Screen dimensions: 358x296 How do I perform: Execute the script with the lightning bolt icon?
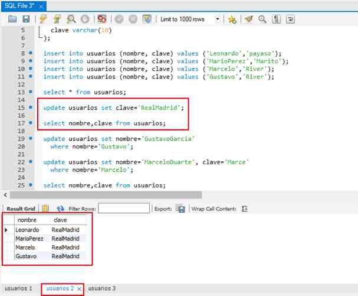coord(43,19)
